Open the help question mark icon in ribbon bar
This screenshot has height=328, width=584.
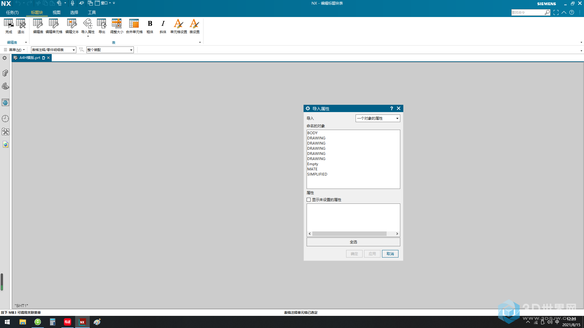[572, 12]
